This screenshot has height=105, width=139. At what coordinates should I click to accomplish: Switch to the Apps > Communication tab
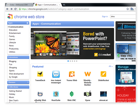(x=48, y=5)
